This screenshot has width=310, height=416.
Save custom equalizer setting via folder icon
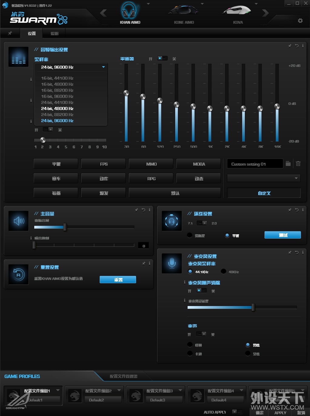pyautogui.click(x=288, y=164)
